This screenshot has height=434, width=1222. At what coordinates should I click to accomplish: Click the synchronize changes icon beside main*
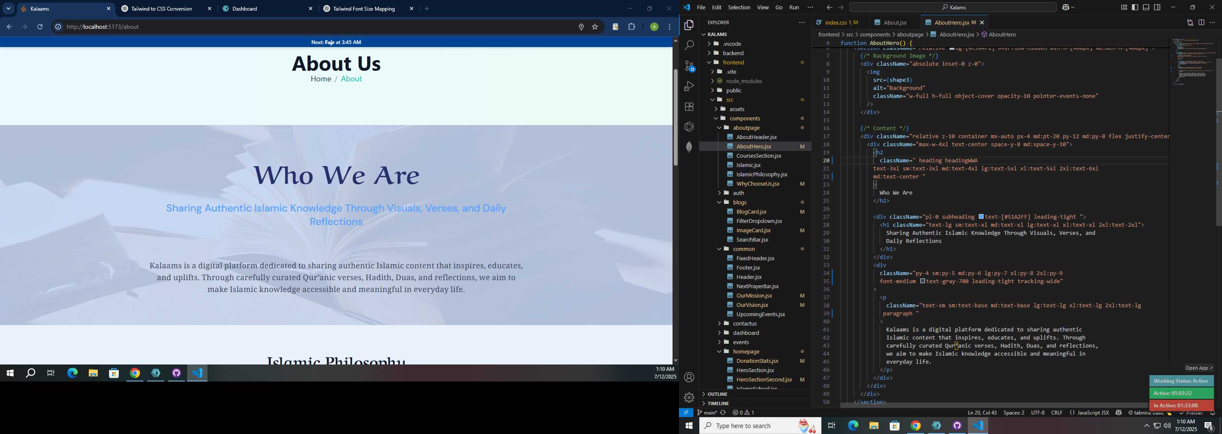click(723, 413)
